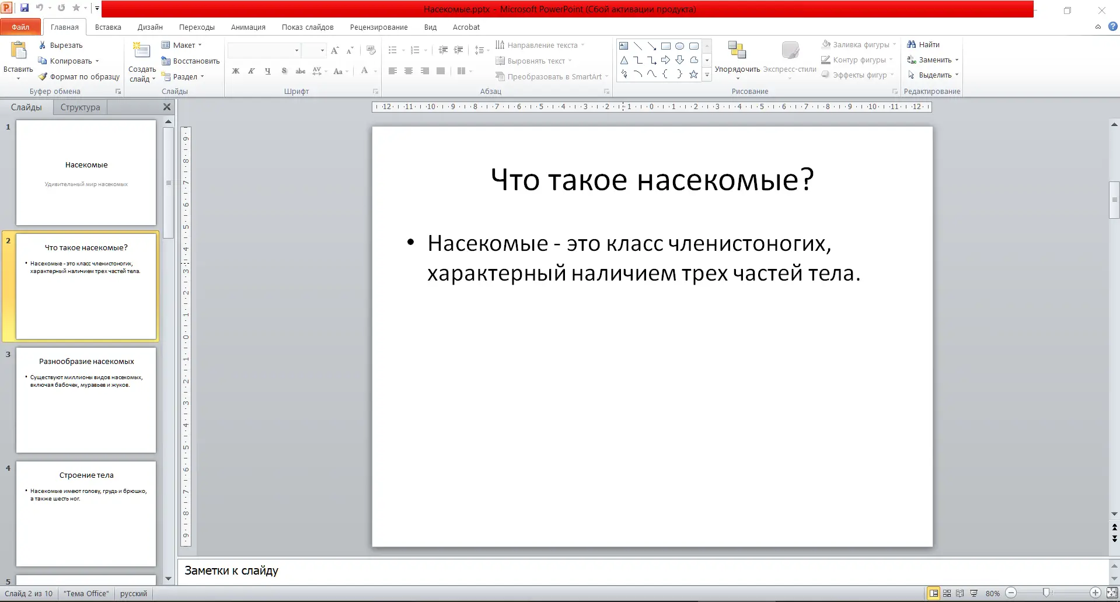Click the increase font size icon
Image resolution: width=1120 pixels, height=602 pixels.
335,51
